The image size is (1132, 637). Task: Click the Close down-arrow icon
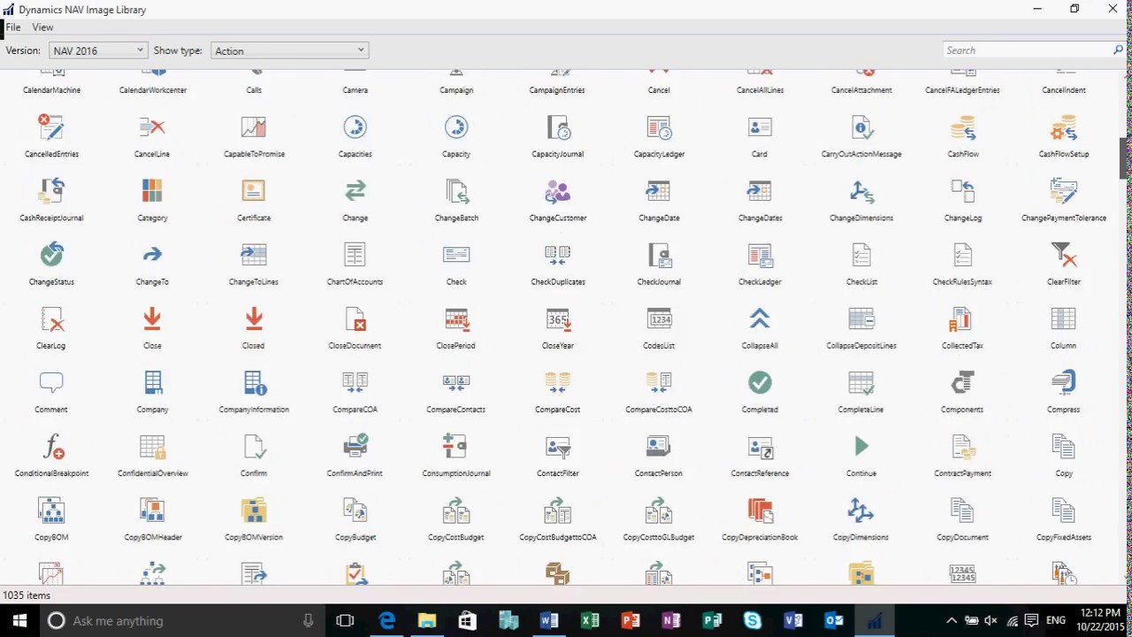[x=152, y=318]
